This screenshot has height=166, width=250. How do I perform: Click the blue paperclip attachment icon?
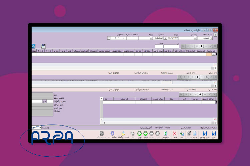pos(34,46)
